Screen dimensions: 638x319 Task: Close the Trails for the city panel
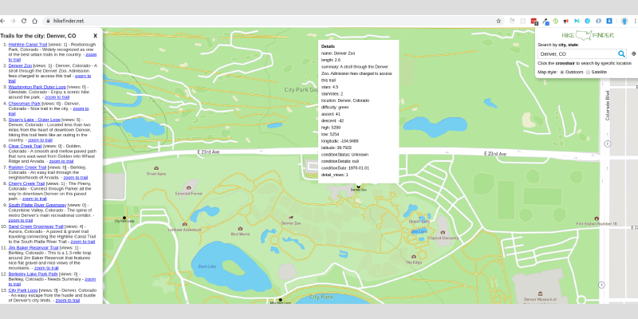pyautogui.click(x=95, y=36)
